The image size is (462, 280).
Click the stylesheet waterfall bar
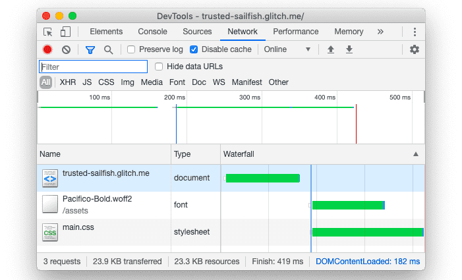tap(368, 232)
